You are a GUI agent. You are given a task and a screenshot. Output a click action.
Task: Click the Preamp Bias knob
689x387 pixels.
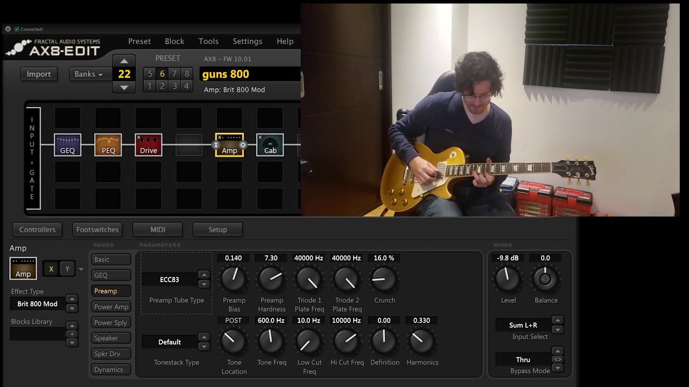234,279
